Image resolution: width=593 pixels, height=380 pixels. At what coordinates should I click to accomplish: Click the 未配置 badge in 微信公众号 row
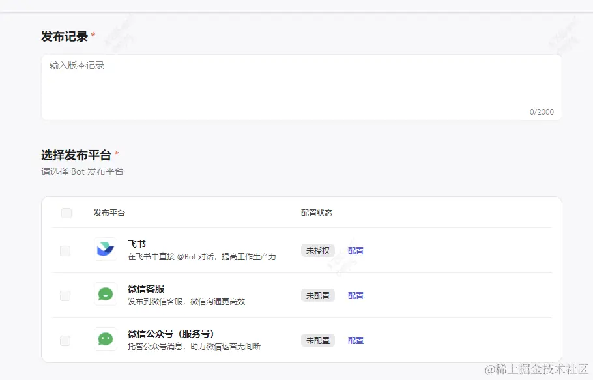click(318, 341)
